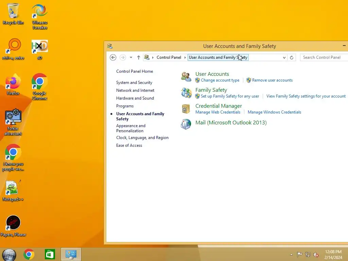Open the Credential Manager heading link
348x261 pixels.
click(219, 106)
